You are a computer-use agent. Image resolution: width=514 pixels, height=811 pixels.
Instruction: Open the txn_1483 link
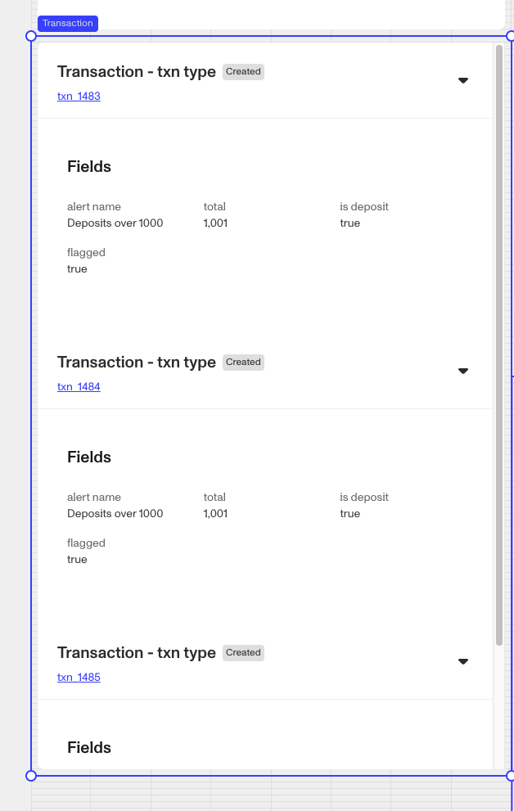[79, 97]
